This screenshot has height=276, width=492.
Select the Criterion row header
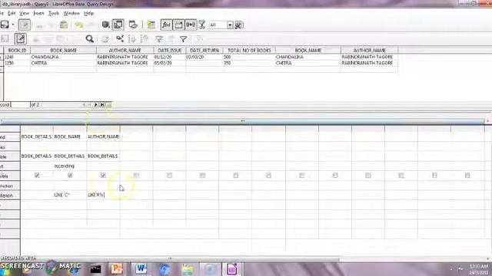pyautogui.click(x=10, y=195)
